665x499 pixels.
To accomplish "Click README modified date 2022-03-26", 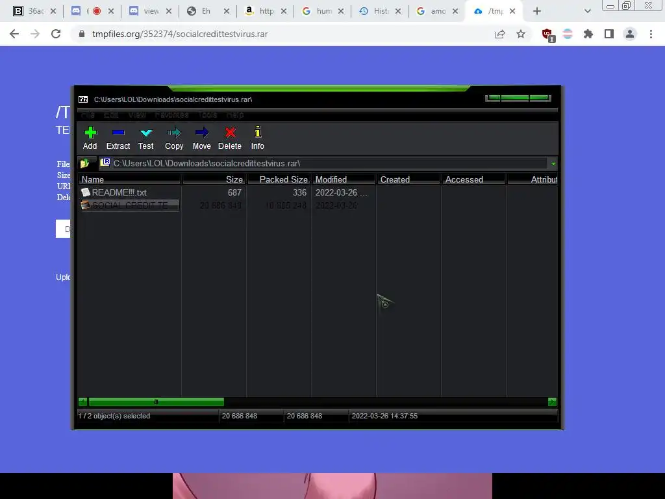I will pyautogui.click(x=341, y=192).
